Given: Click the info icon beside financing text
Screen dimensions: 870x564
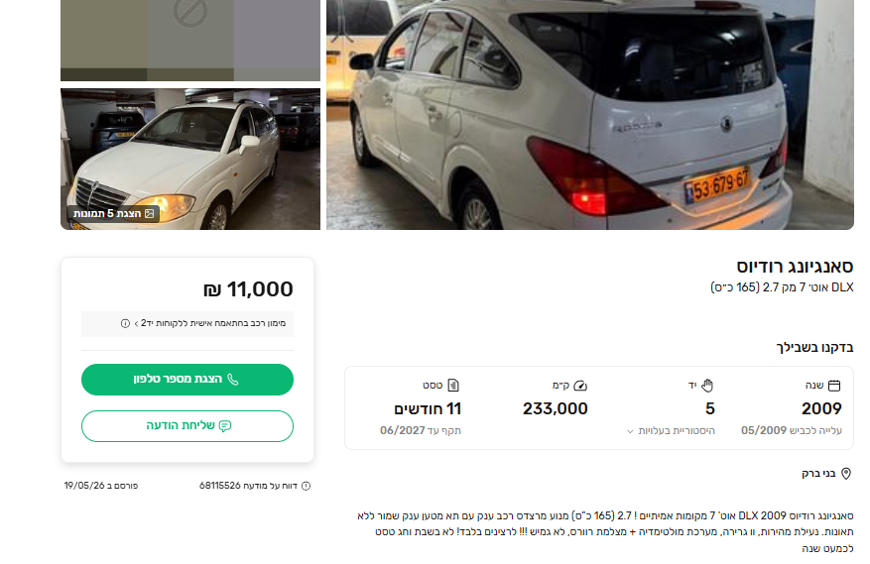Looking at the screenshot, I should [x=125, y=323].
